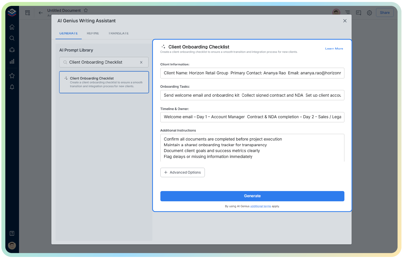This screenshot has height=259, width=403.
Task: Clear the prompt library search text
Action: (x=141, y=62)
